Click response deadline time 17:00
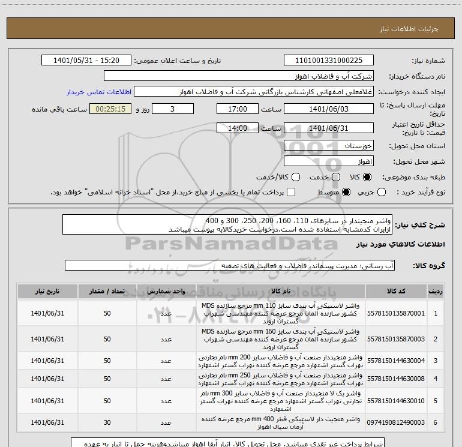 238,109
